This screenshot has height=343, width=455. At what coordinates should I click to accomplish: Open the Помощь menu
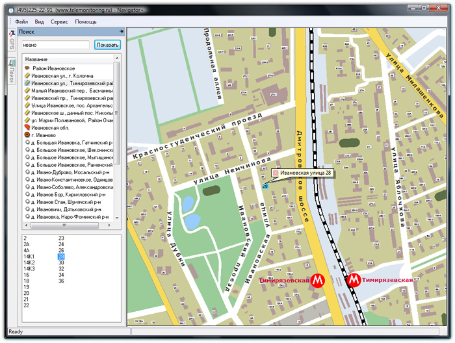click(85, 21)
